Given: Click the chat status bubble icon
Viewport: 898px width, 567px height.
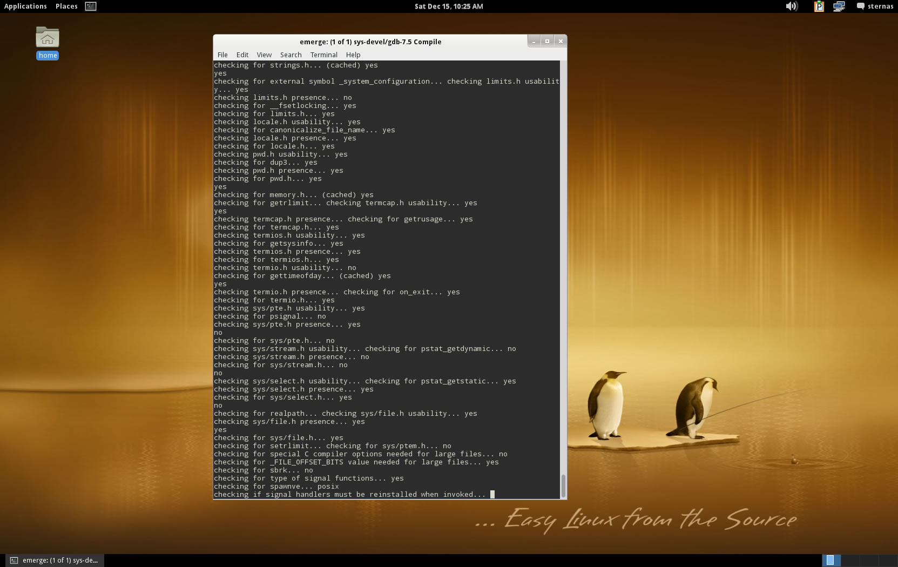Looking at the screenshot, I should pyautogui.click(x=860, y=6).
